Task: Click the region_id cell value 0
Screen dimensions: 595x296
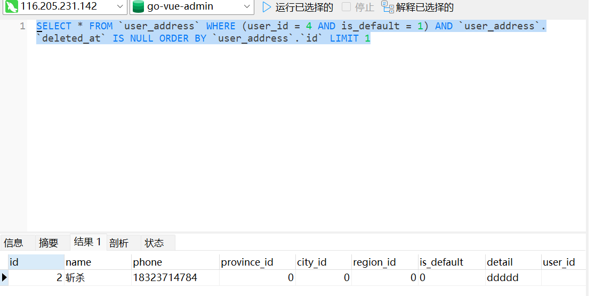Action: coord(385,278)
